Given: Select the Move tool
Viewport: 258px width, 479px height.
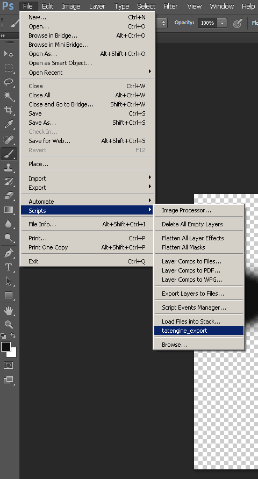Looking at the screenshot, I should 9,54.
